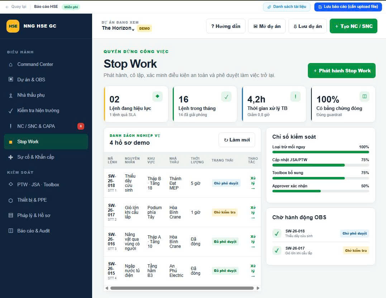Viewport: 386px width, 298px height.
Task: Click exclamation icon on Thời gian xử lý card
Action: click(x=295, y=96)
